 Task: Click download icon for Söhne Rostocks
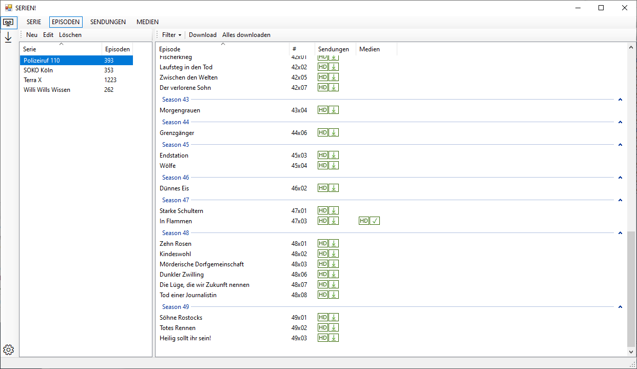pyautogui.click(x=334, y=318)
